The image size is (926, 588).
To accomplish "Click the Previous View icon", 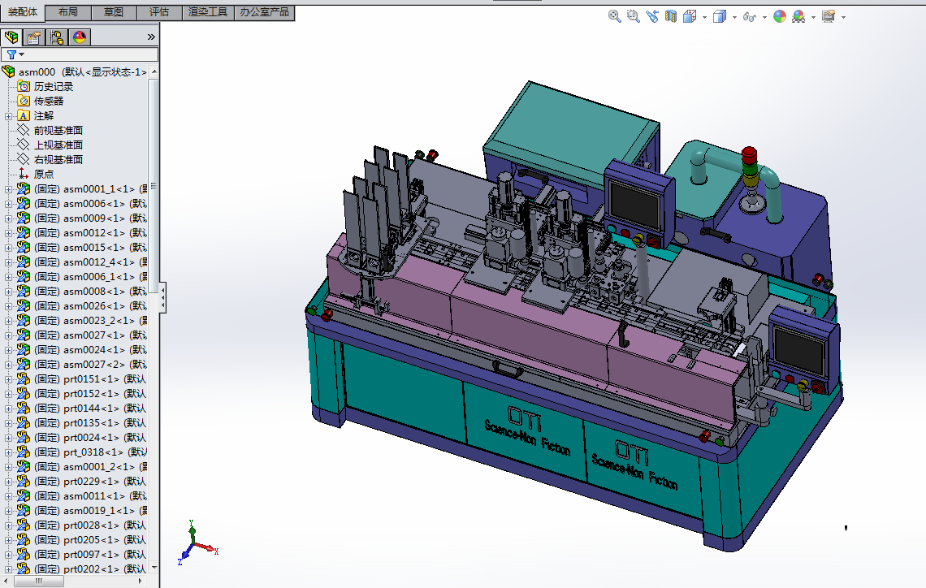I will coord(652,16).
